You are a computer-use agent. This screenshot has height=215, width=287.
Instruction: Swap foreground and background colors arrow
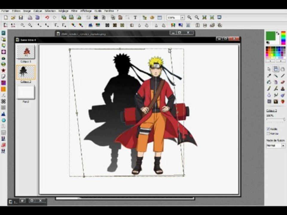click(x=278, y=33)
